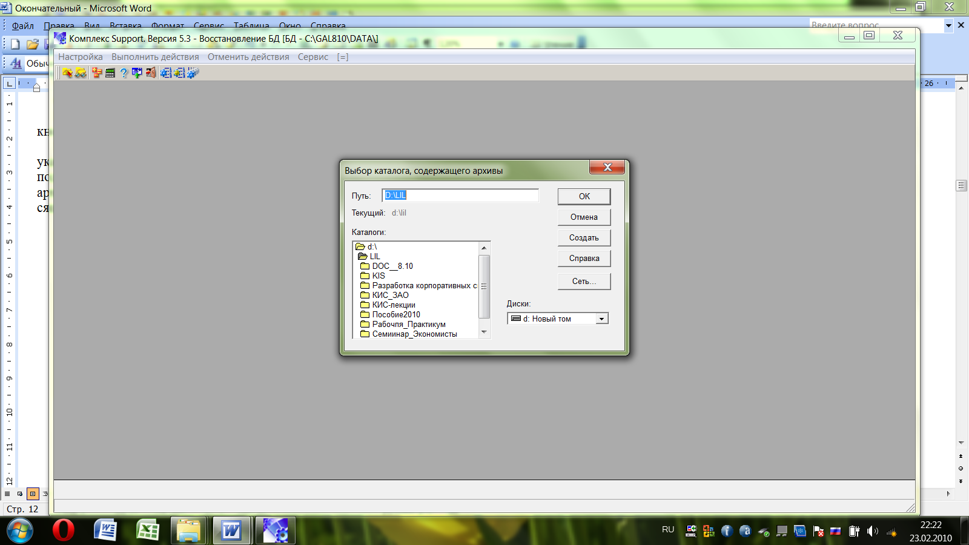Open the Сервис menu in Support
The width and height of the screenshot is (969, 545).
point(313,57)
